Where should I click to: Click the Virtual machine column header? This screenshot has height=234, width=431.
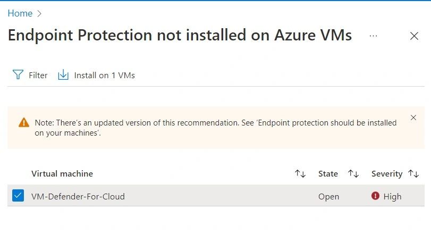(x=62, y=174)
